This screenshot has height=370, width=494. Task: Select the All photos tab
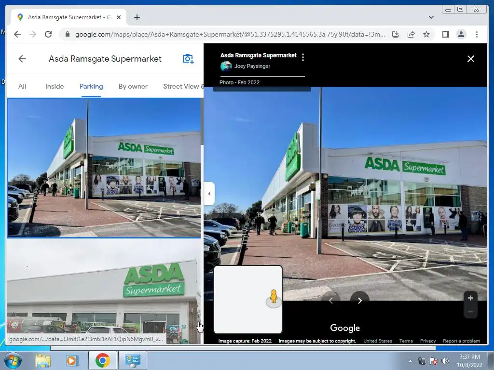pos(22,87)
